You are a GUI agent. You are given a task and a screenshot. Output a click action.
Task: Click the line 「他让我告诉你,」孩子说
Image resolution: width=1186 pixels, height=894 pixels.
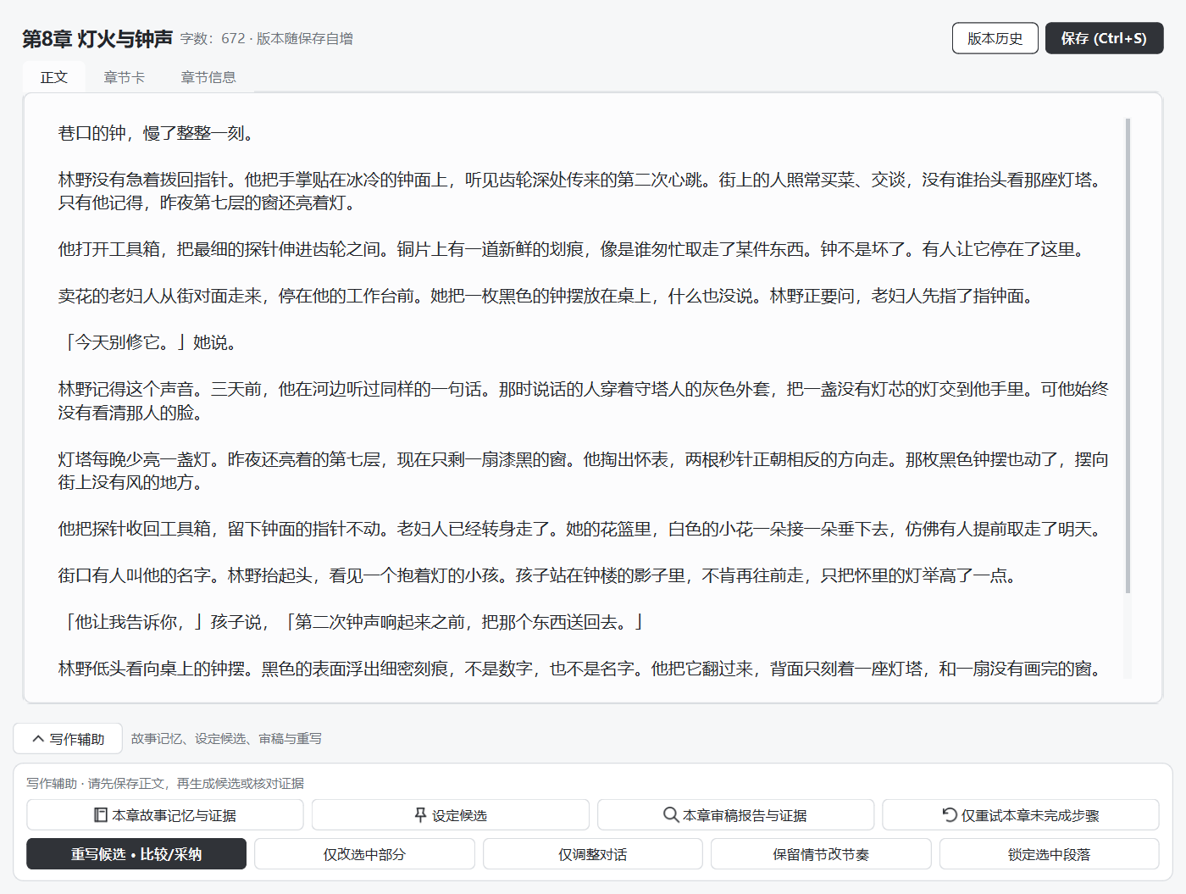(354, 622)
